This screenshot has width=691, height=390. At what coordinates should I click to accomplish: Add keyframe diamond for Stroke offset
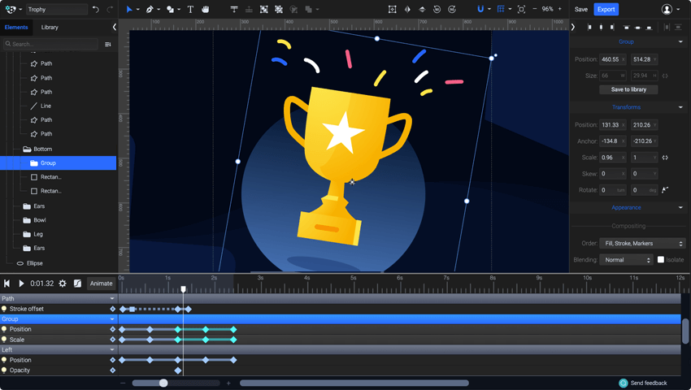click(113, 309)
